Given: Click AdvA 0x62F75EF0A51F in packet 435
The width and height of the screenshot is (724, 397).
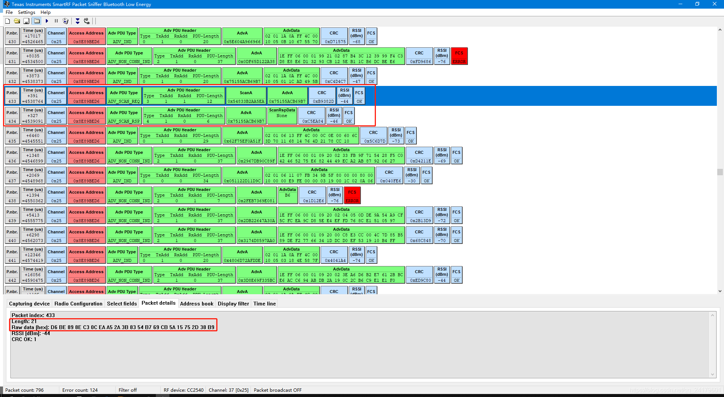Looking at the screenshot, I should point(242,136).
